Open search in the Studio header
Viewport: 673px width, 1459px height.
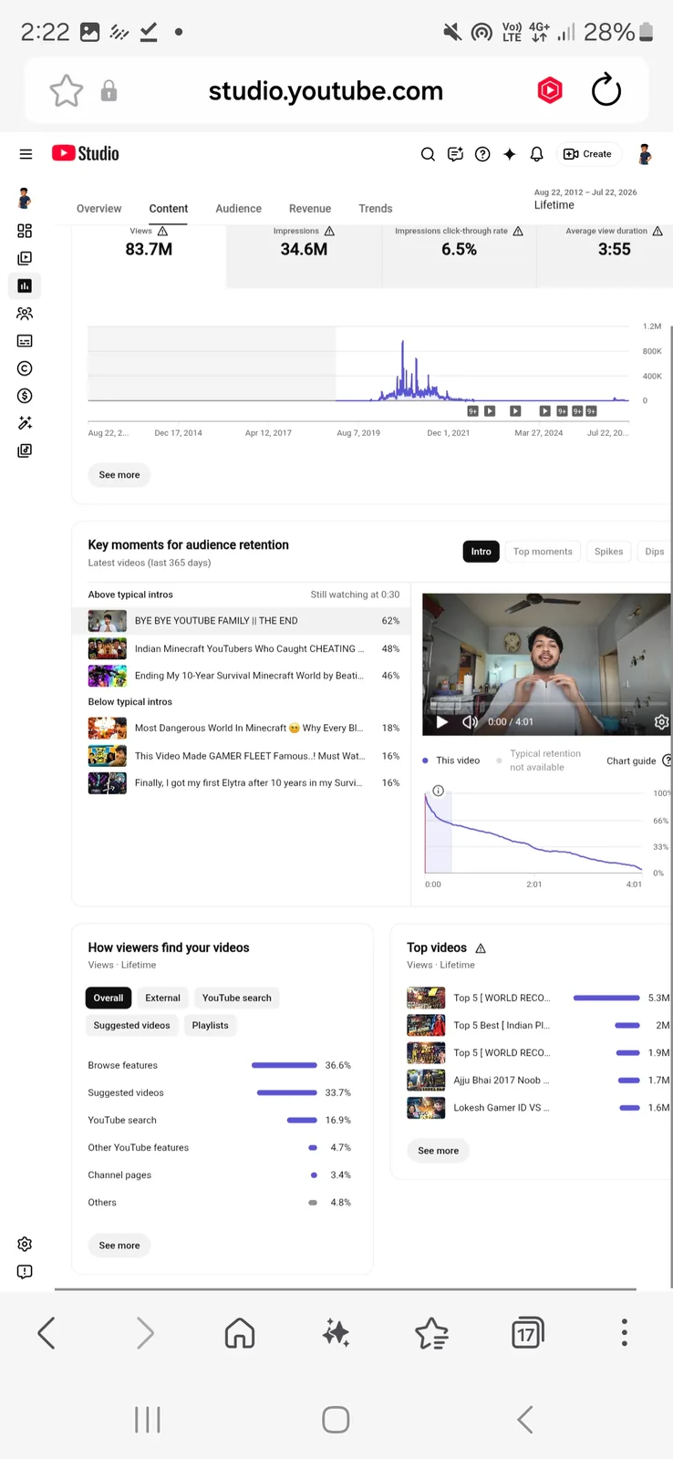coord(428,154)
